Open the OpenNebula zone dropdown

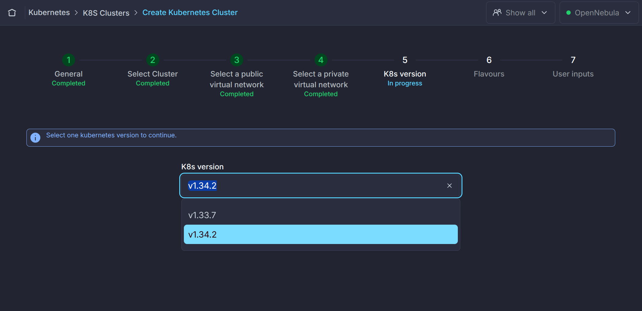tap(599, 13)
